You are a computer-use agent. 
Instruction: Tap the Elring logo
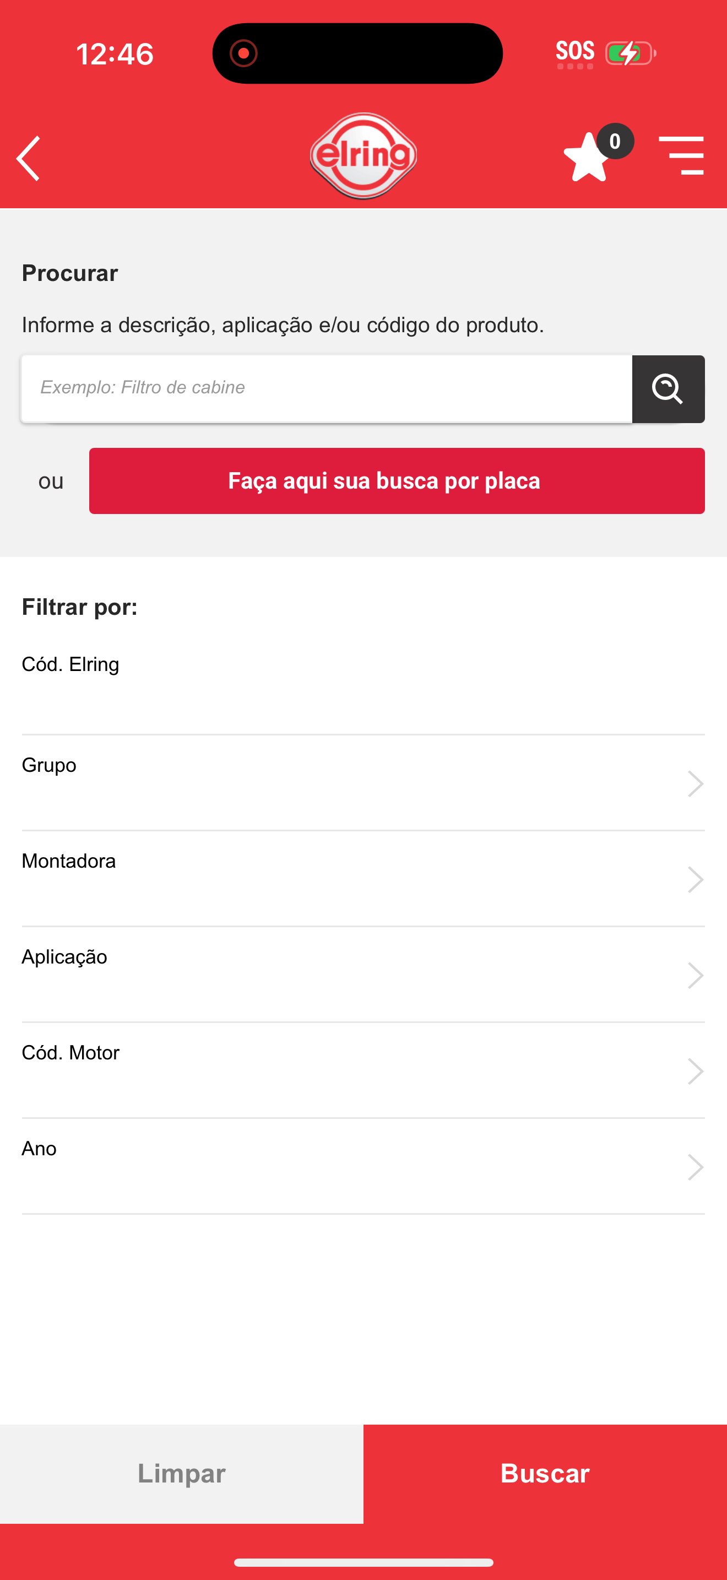(363, 156)
